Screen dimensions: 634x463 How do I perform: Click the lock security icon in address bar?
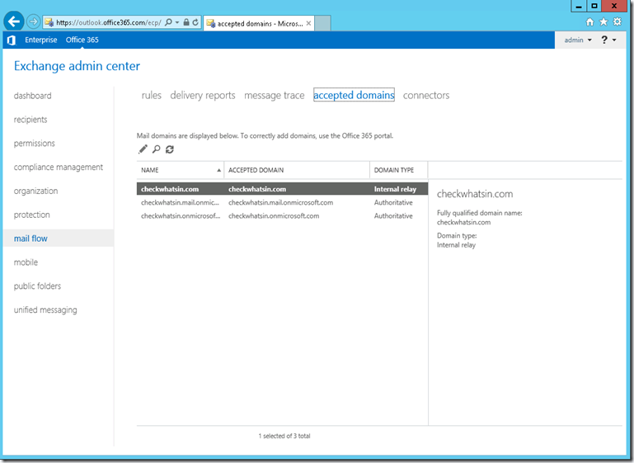pos(186,22)
